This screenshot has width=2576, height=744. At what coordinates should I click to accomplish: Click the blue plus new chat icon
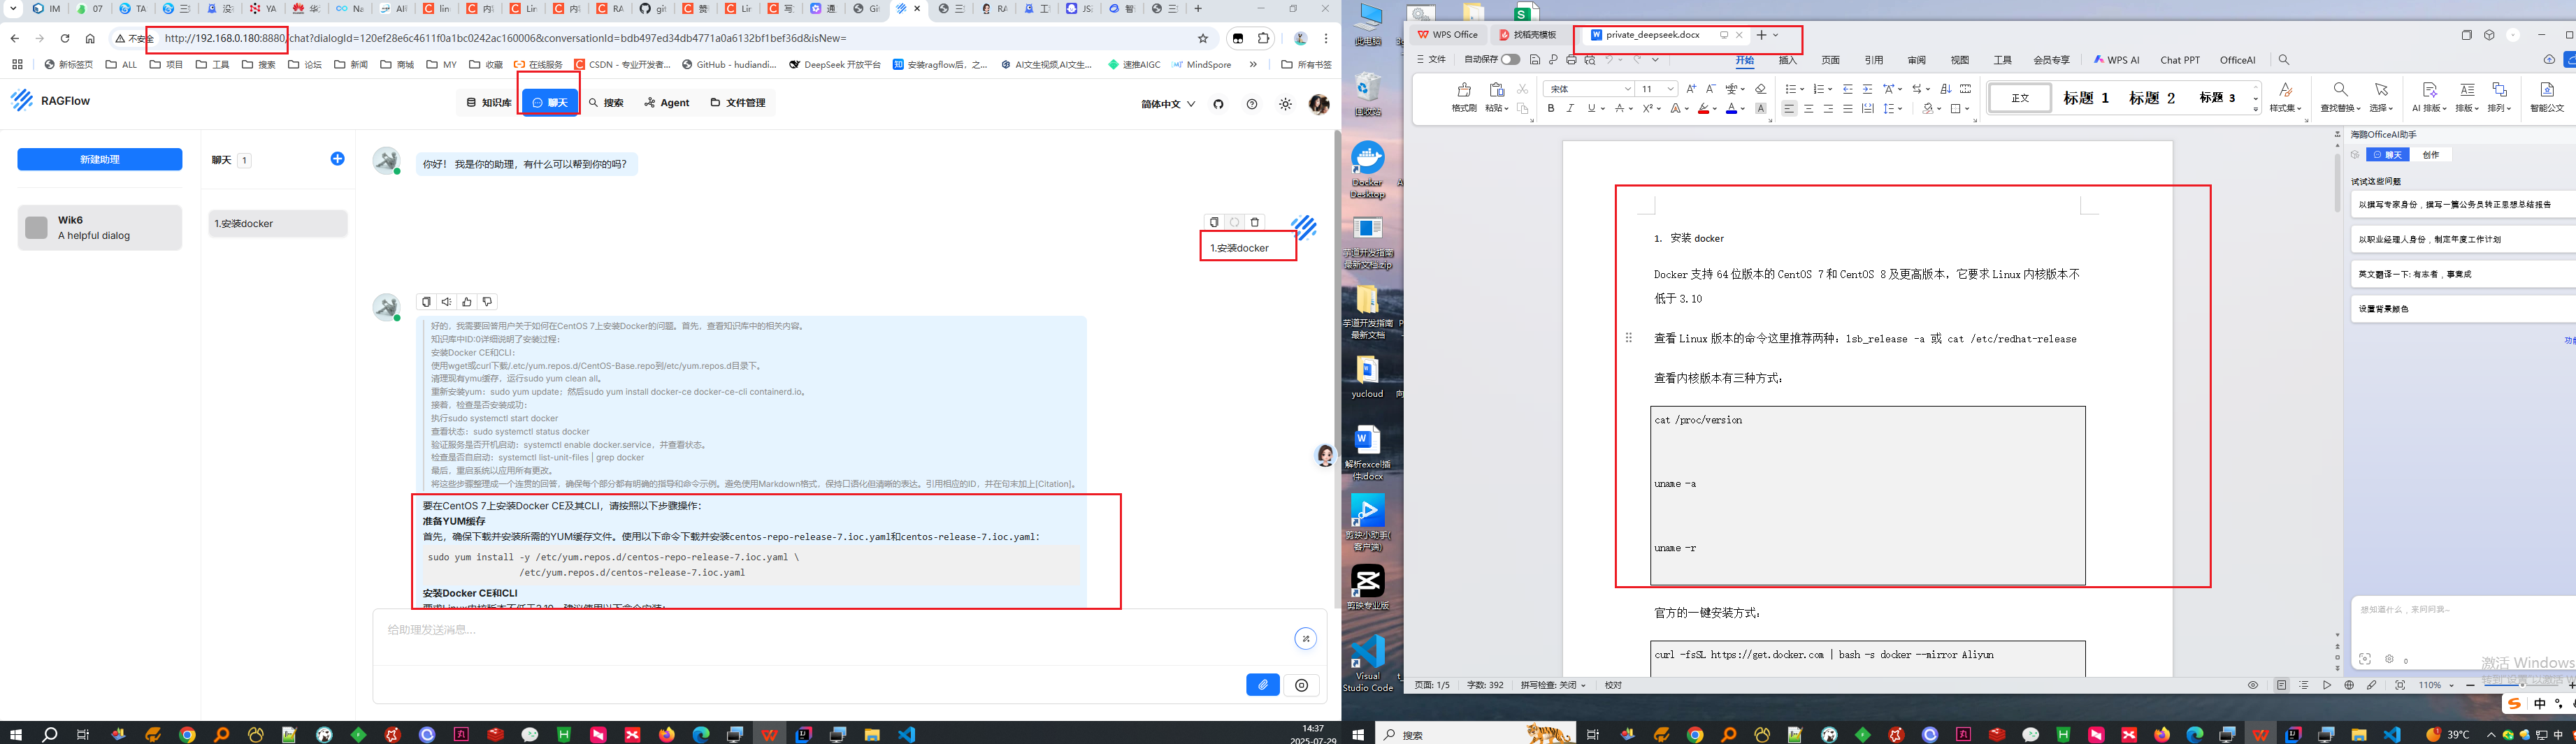coord(337,159)
